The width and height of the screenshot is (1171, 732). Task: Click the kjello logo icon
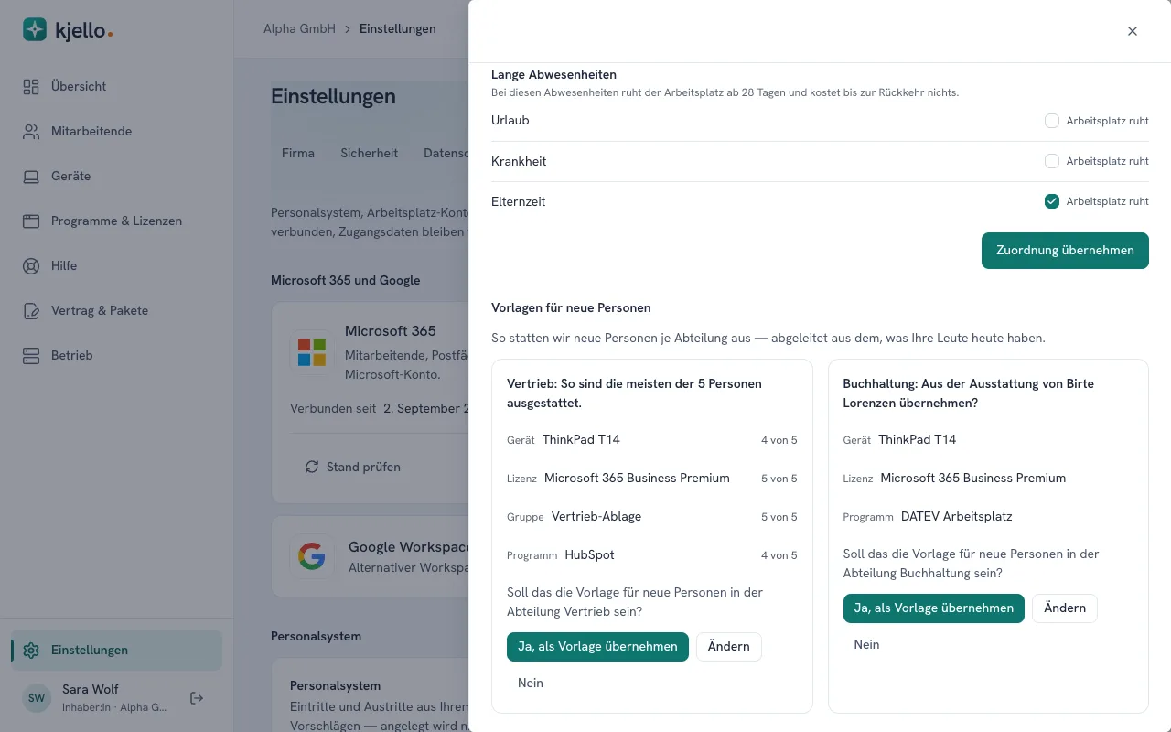coord(35,29)
